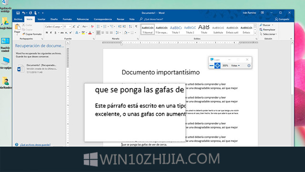This screenshot has height=172, width=305.
Task: Clear all formatting with the eraser icon
Action: (x=92, y=27)
